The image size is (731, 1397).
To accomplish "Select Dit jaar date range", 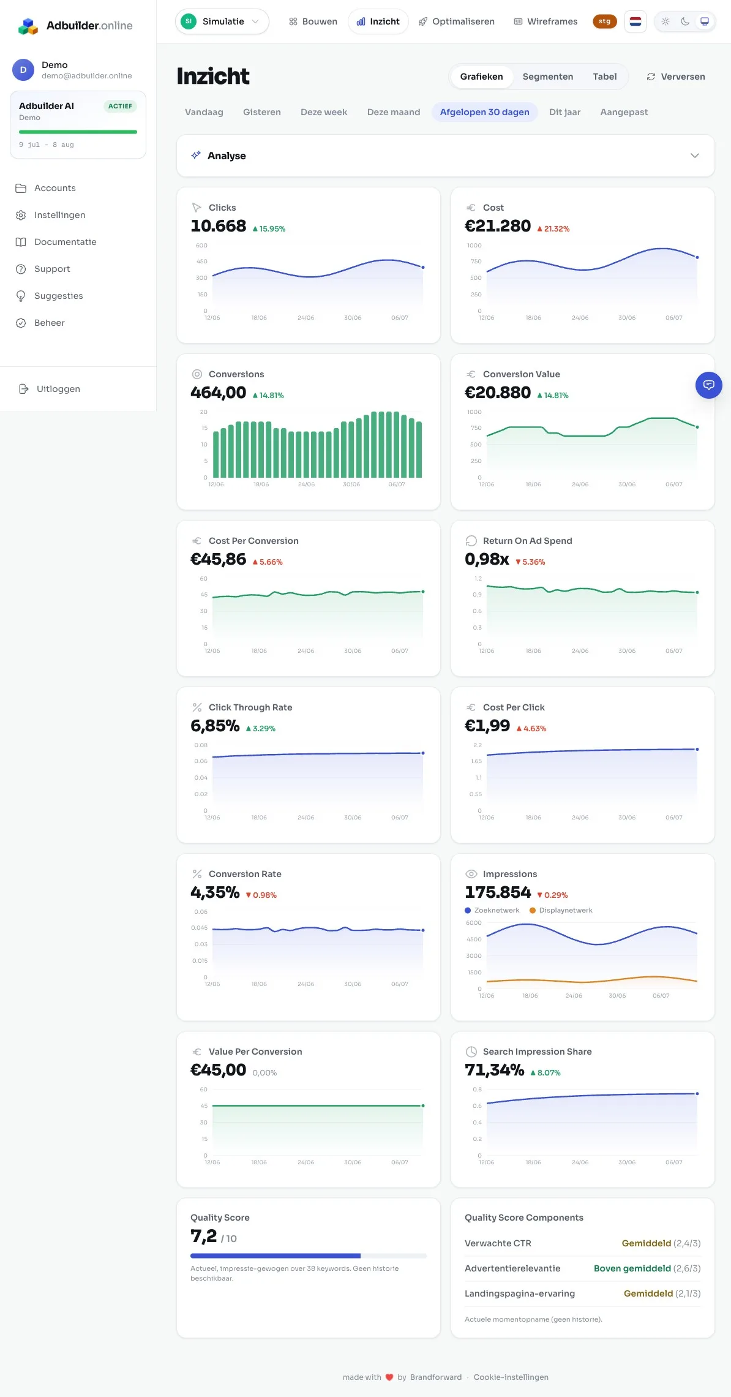I will click(564, 112).
